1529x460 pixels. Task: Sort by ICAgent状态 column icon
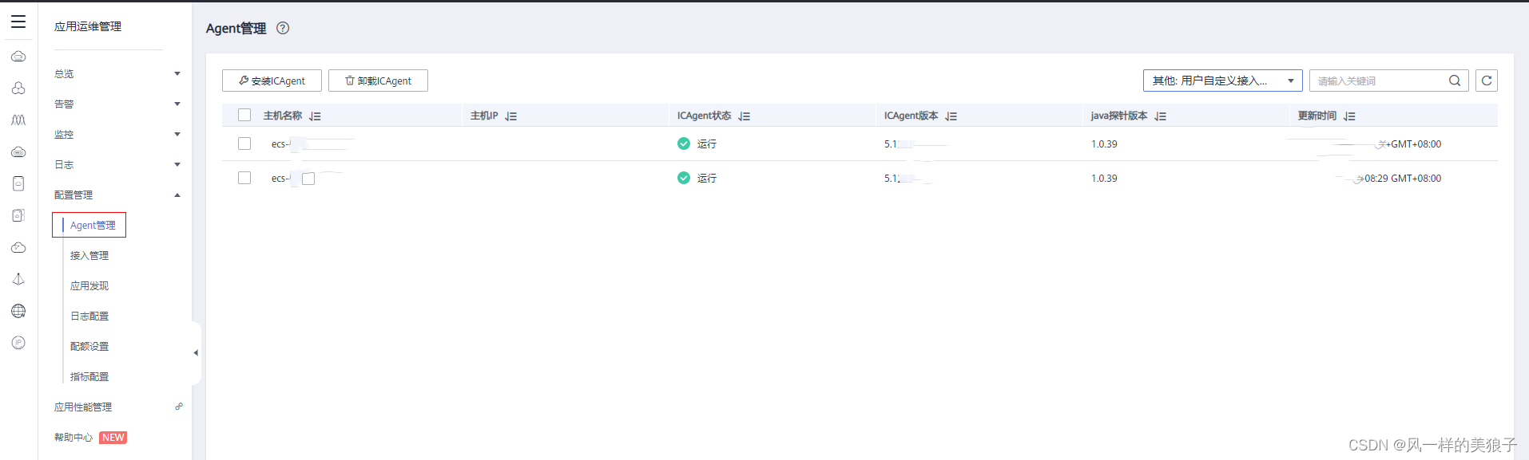[745, 116]
